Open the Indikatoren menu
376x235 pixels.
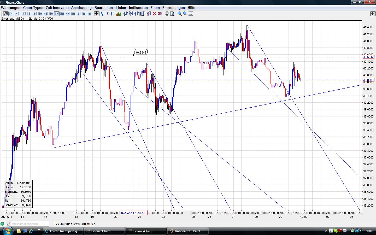[138, 8]
